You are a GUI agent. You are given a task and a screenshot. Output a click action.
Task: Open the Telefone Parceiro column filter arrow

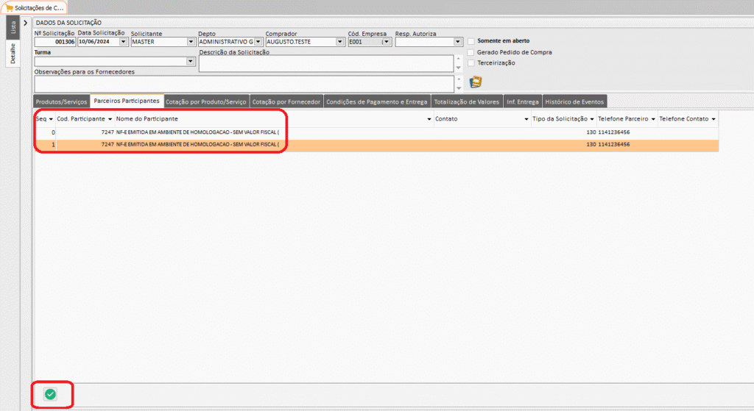653,119
